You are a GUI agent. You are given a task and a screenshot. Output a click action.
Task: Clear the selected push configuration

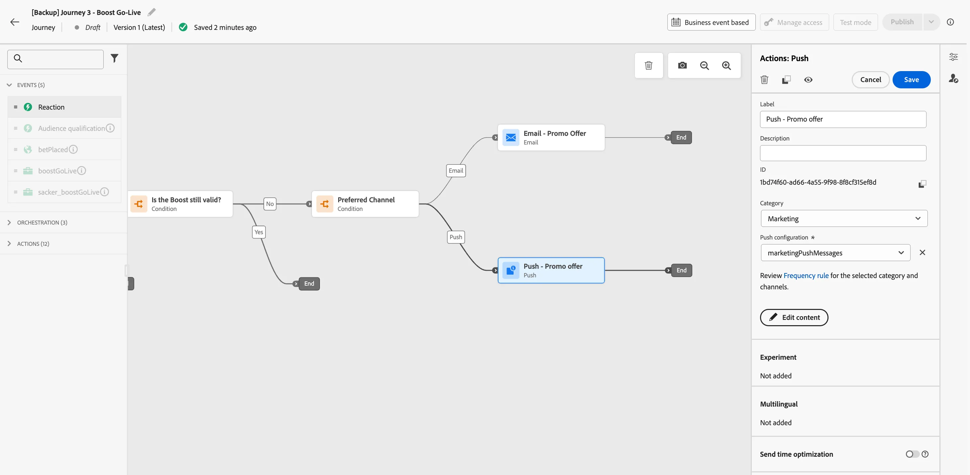point(922,252)
